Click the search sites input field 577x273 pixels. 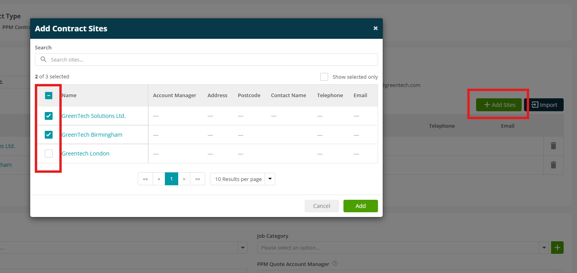point(206,60)
